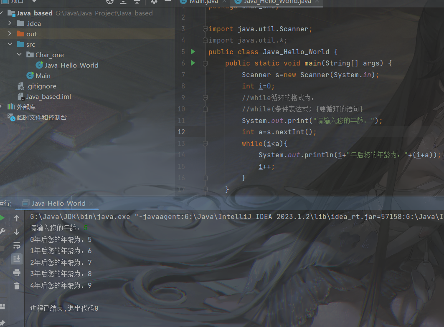444x327 pixels.
Task: Fold the import block at line 3
Action: pyautogui.click(x=206, y=29)
